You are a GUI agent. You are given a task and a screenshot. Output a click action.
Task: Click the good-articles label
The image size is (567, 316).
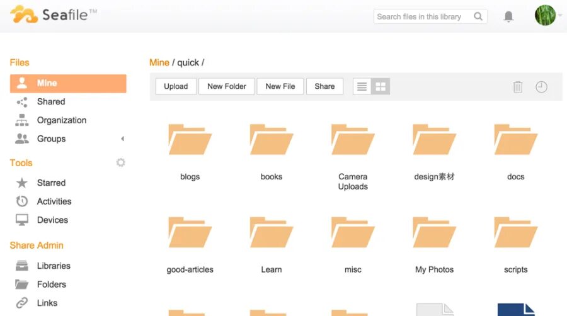(190, 269)
